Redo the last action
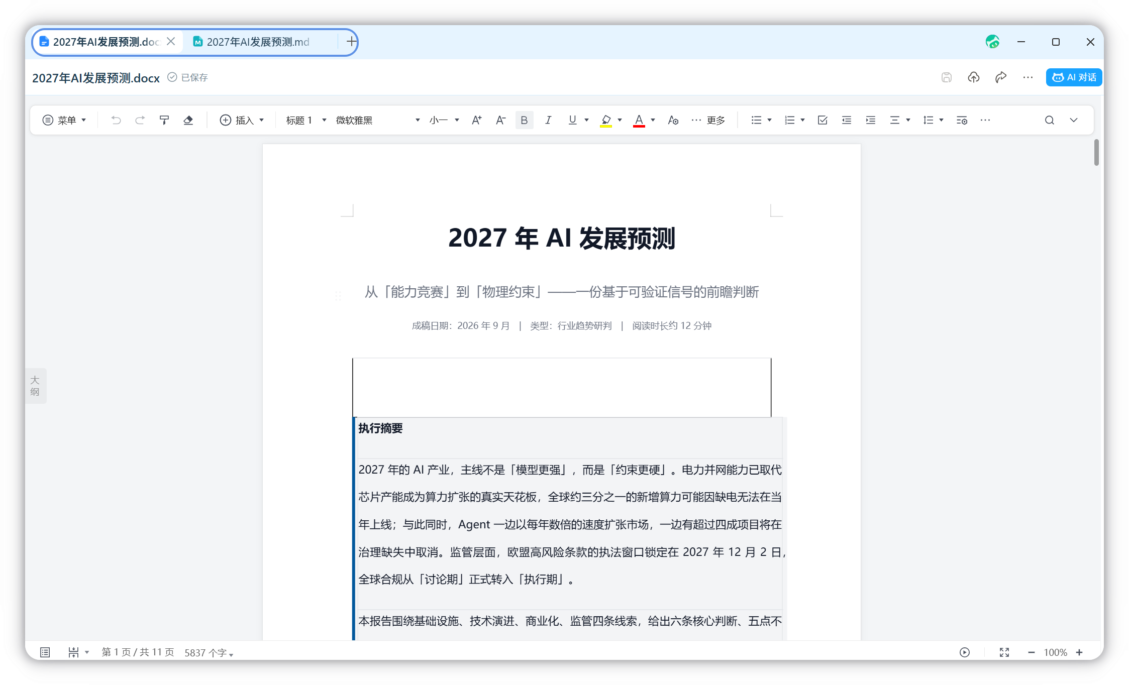Screen dimensions: 1129x685 (140, 120)
